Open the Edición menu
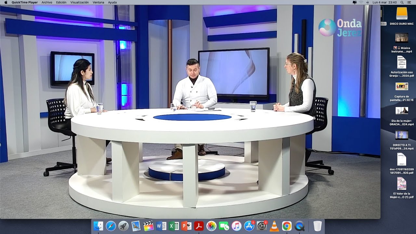The image size is (416, 234). pyautogui.click(x=61, y=2)
